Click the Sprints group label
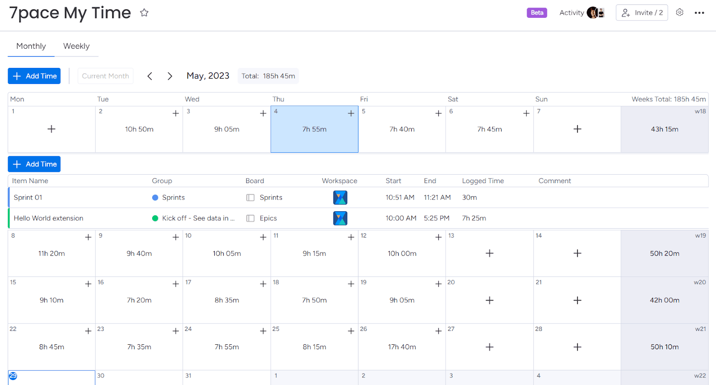This screenshot has height=385, width=716. [x=174, y=197]
